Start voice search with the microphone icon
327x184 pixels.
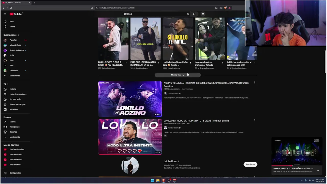click(x=203, y=14)
